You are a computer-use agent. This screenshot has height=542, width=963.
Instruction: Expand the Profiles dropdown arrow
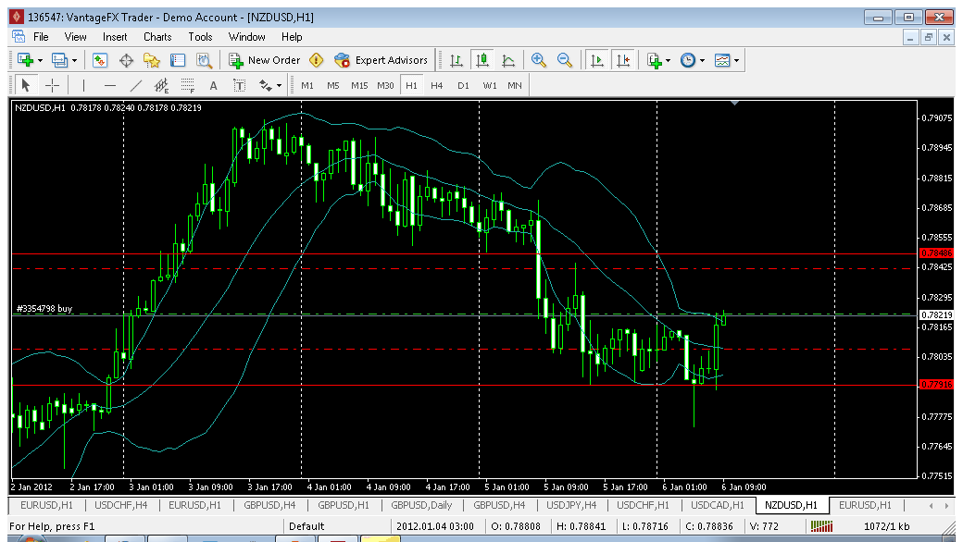(x=74, y=61)
